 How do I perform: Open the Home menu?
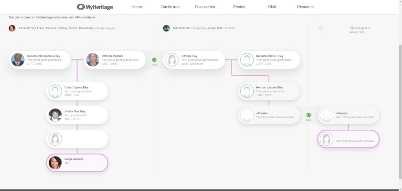137,7
